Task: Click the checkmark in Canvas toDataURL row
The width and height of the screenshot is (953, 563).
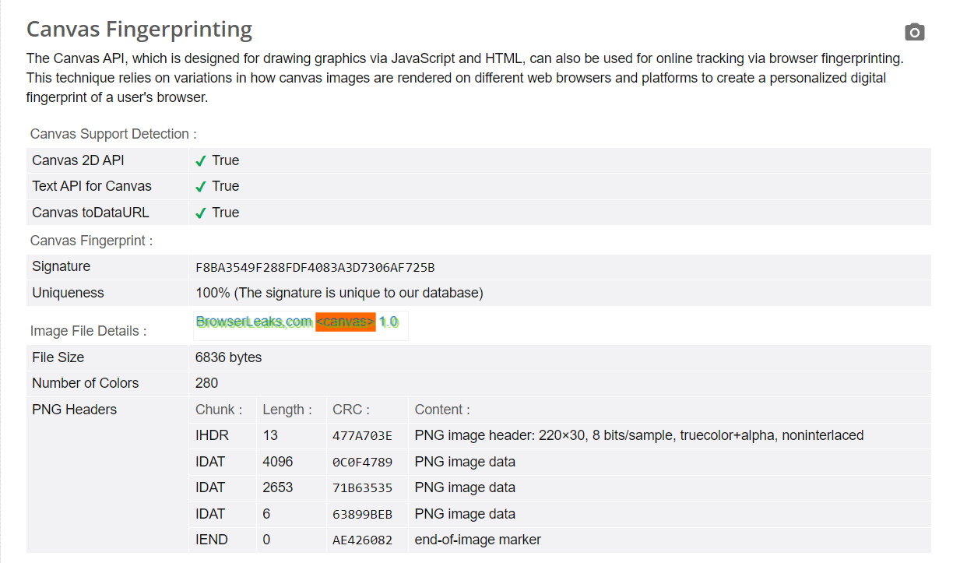Action: [201, 213]
